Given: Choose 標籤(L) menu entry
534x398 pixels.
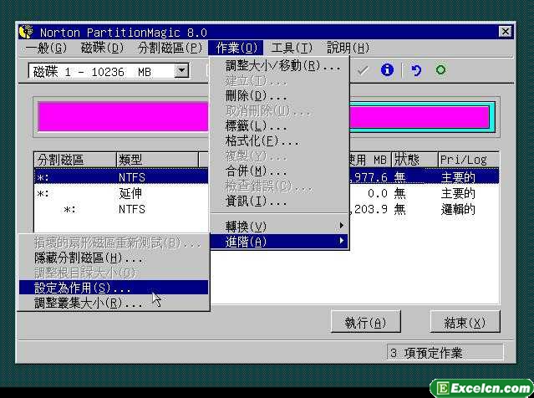Looking at the screenshot, I should (x=279, y=126).
